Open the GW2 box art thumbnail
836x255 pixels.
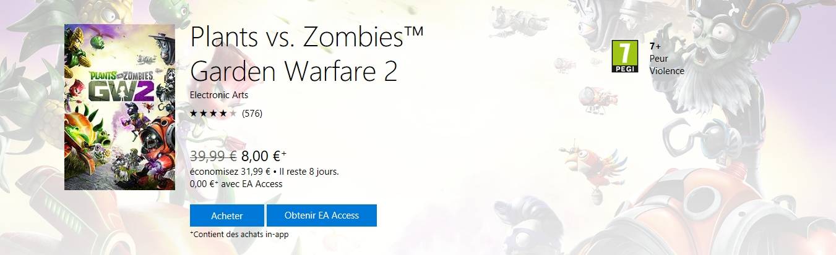point(120,107)
